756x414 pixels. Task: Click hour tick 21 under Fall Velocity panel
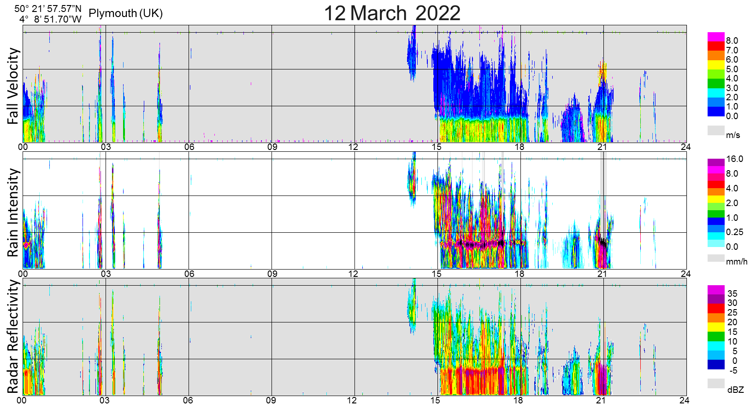click(602, 147)
